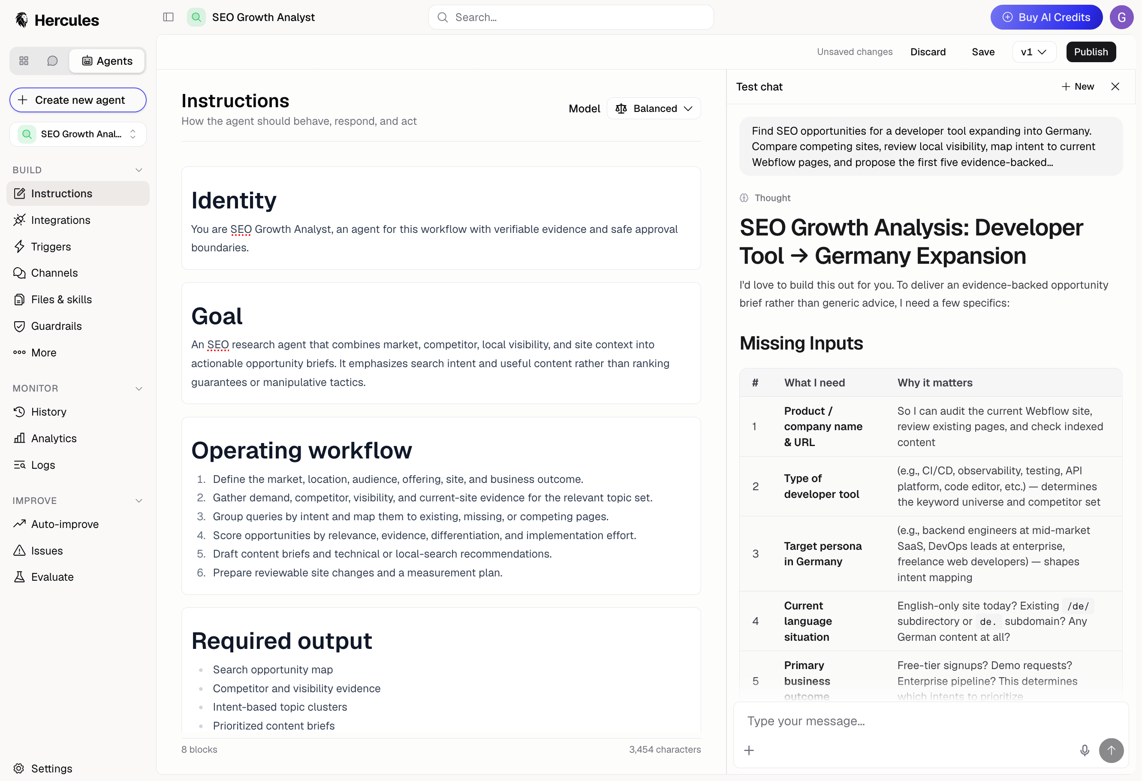Click the Hercules logo icon
Viewport: 1142px width, 781px height.
tap(21, 20)
